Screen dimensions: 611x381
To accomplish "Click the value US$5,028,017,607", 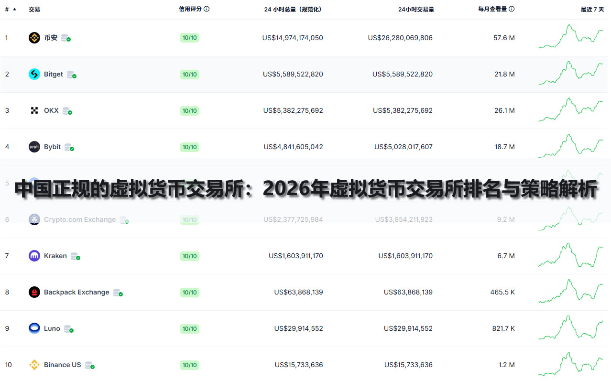I will pos(404,147).
